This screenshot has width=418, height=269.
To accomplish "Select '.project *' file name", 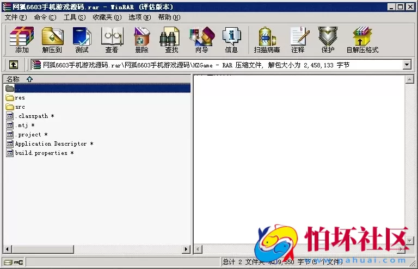I will pos(32,134).
